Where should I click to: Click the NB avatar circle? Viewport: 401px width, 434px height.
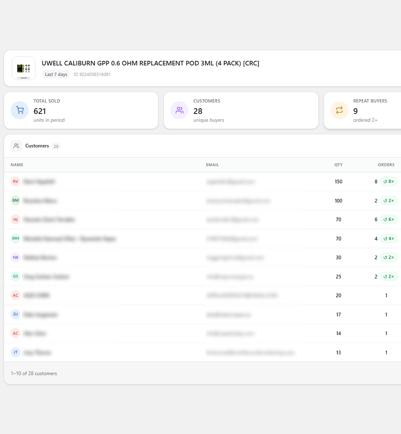[x=16, y=257]
